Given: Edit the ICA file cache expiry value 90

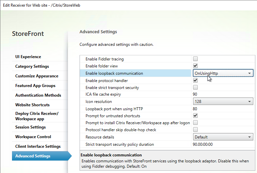Looking at the screenshot, I should pyautogui.click(x=195, y=94).
